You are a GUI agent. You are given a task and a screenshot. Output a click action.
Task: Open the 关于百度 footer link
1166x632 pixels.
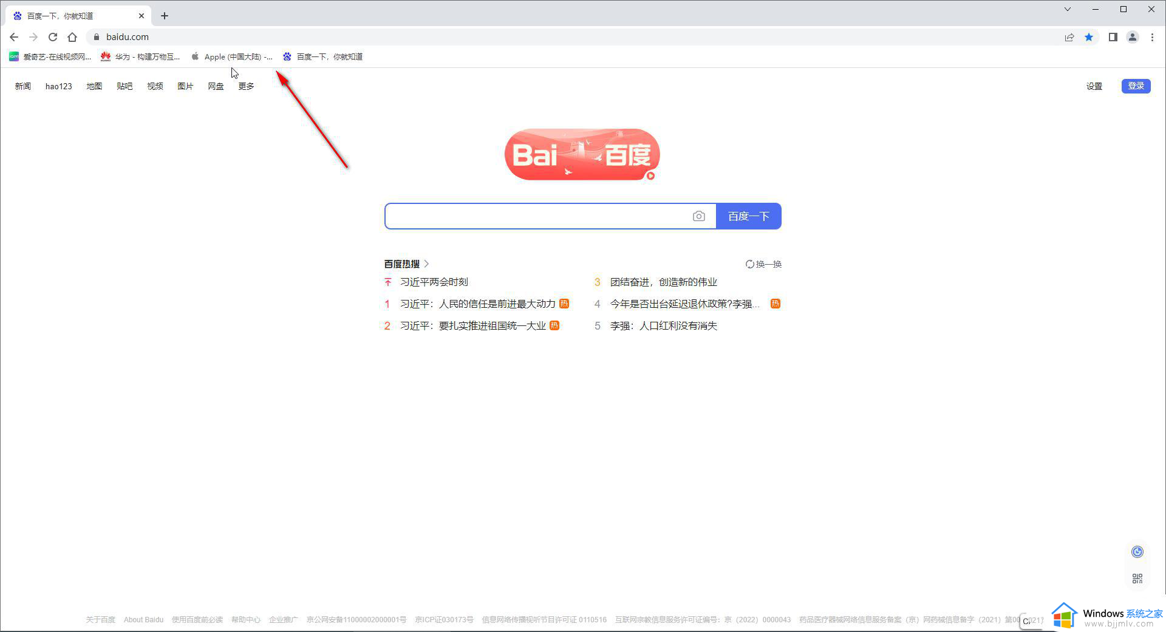pos(100,620)
